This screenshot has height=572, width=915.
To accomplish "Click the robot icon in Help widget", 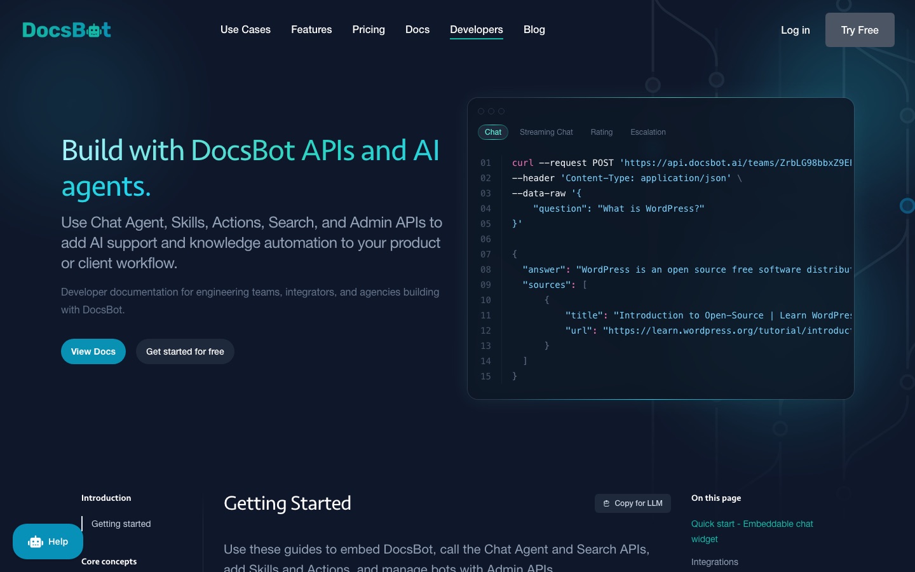I will [x=36, y=542].
